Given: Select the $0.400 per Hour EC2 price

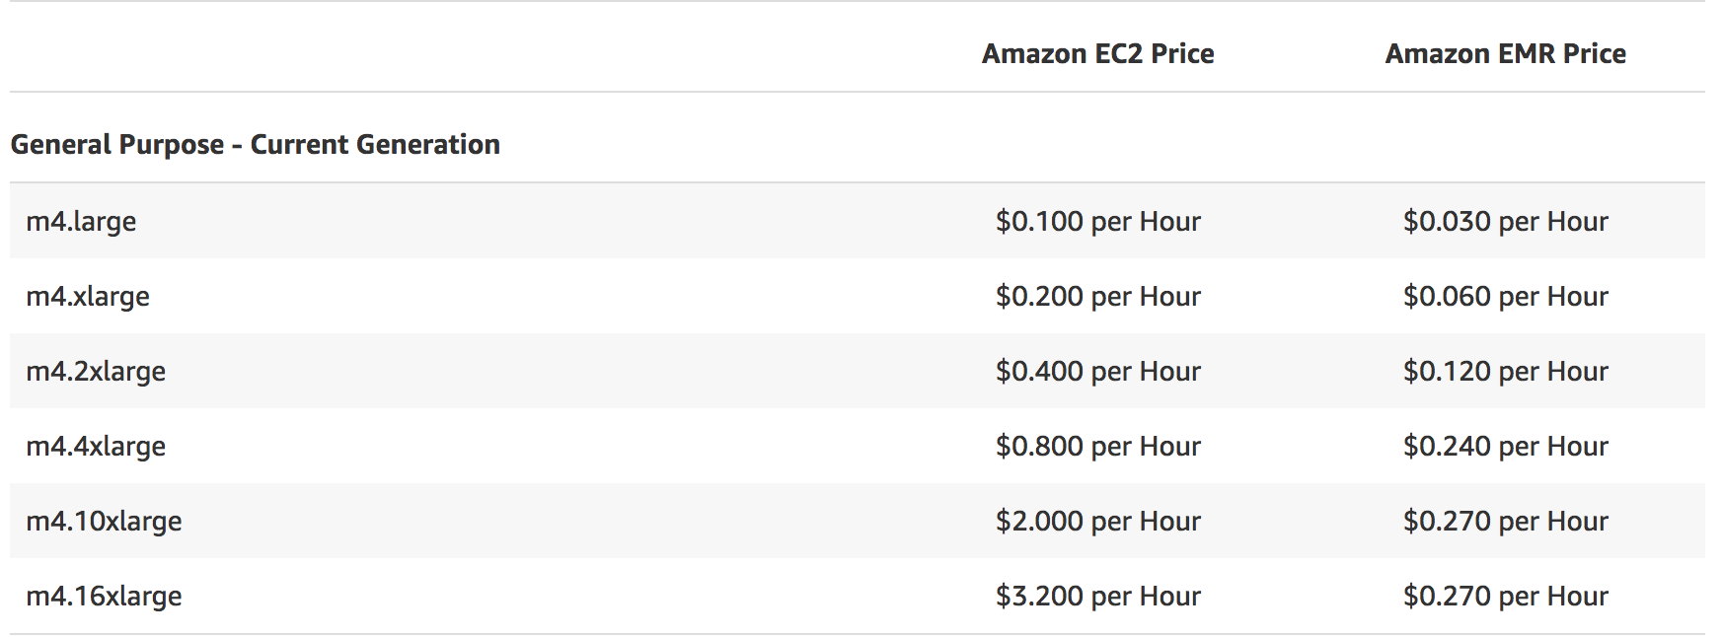Looking at the screenshot, I should coord(1097,371).
